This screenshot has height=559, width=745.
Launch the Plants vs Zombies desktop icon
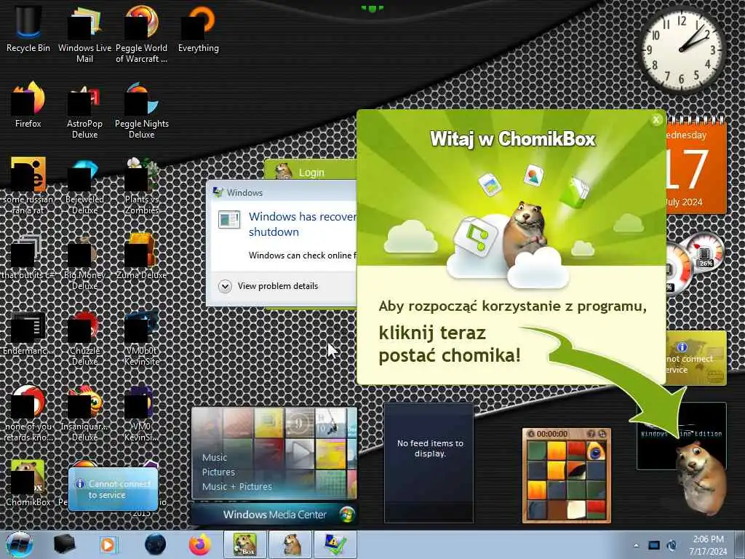tap(142, 186)
